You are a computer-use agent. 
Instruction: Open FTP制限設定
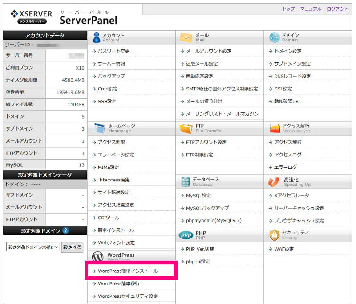coord(199,155)
